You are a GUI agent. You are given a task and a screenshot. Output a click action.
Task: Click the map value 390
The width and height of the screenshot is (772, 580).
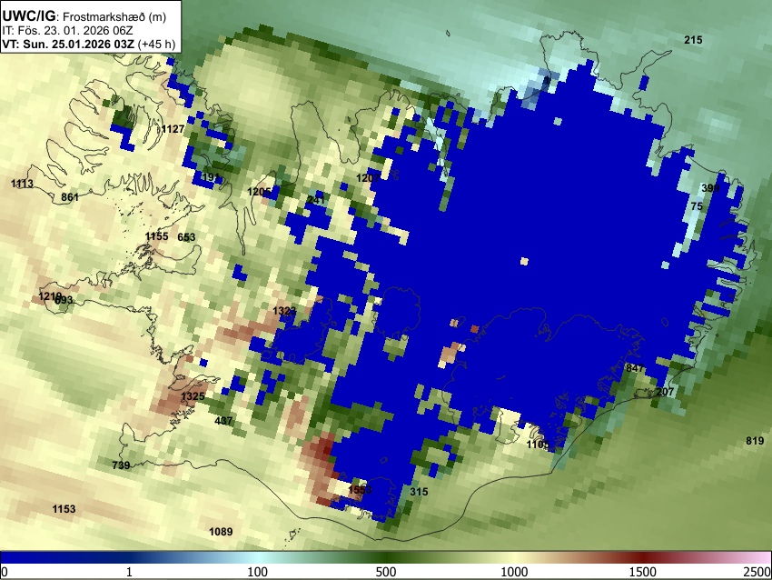click(x=710, y=188)
